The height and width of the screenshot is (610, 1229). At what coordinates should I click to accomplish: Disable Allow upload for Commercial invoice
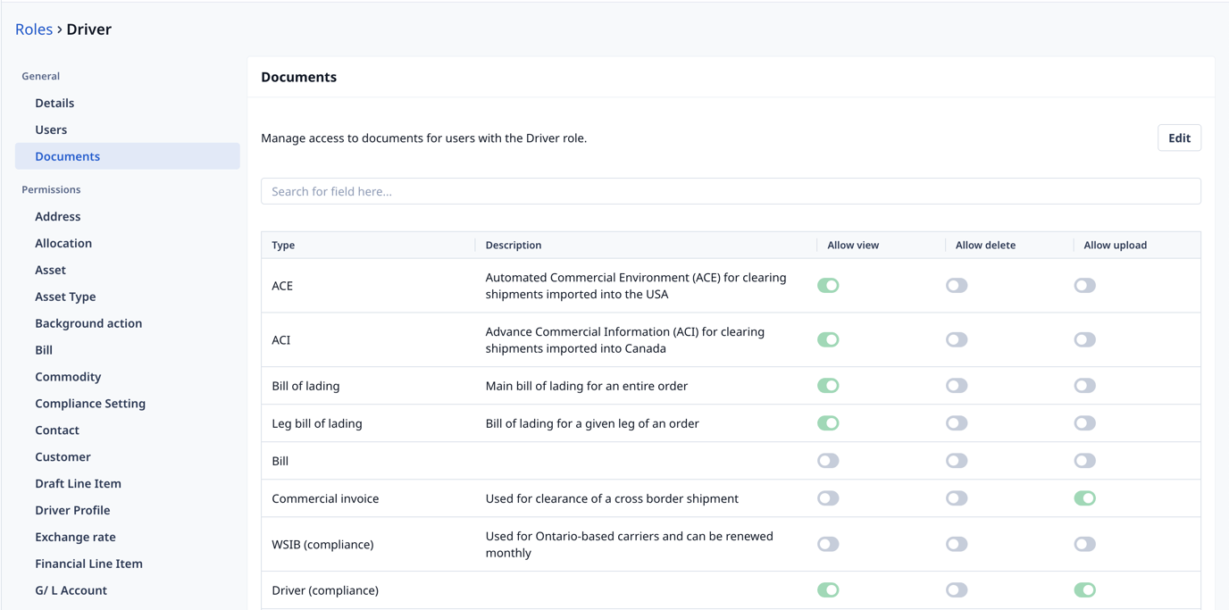click(1084, 498)
